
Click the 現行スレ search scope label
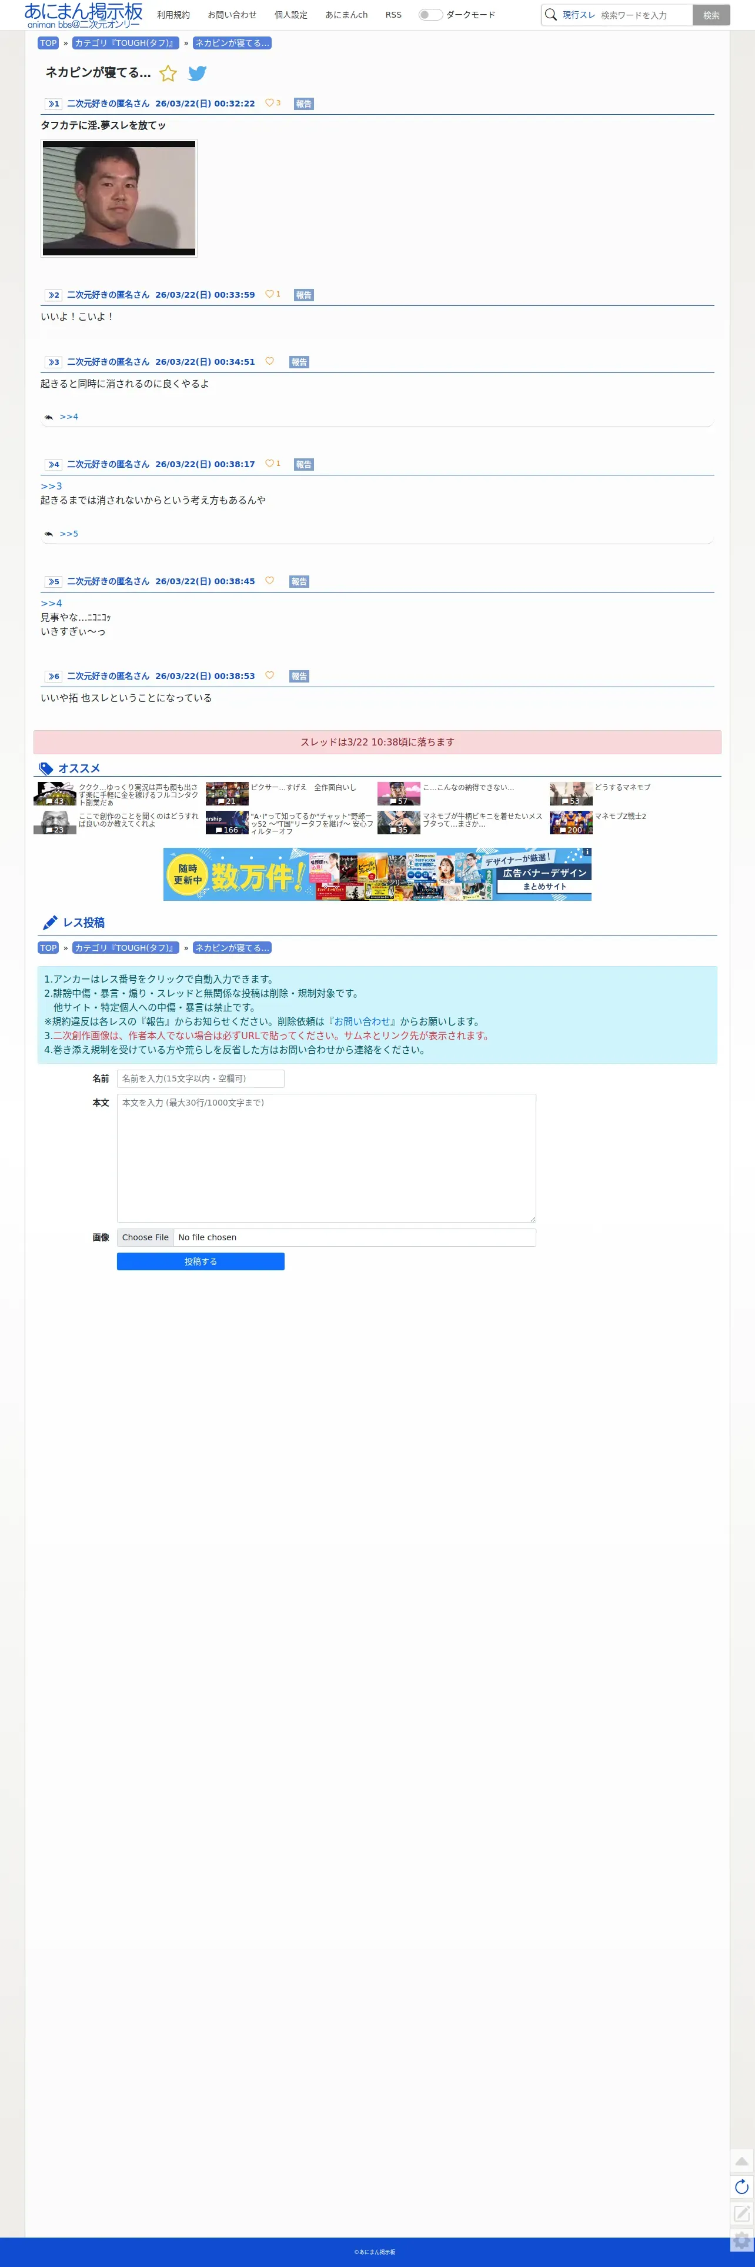(x=579, y=15)
